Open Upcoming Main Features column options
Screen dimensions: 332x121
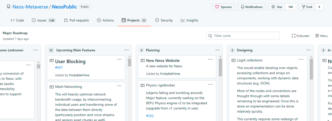pos(127,50)
